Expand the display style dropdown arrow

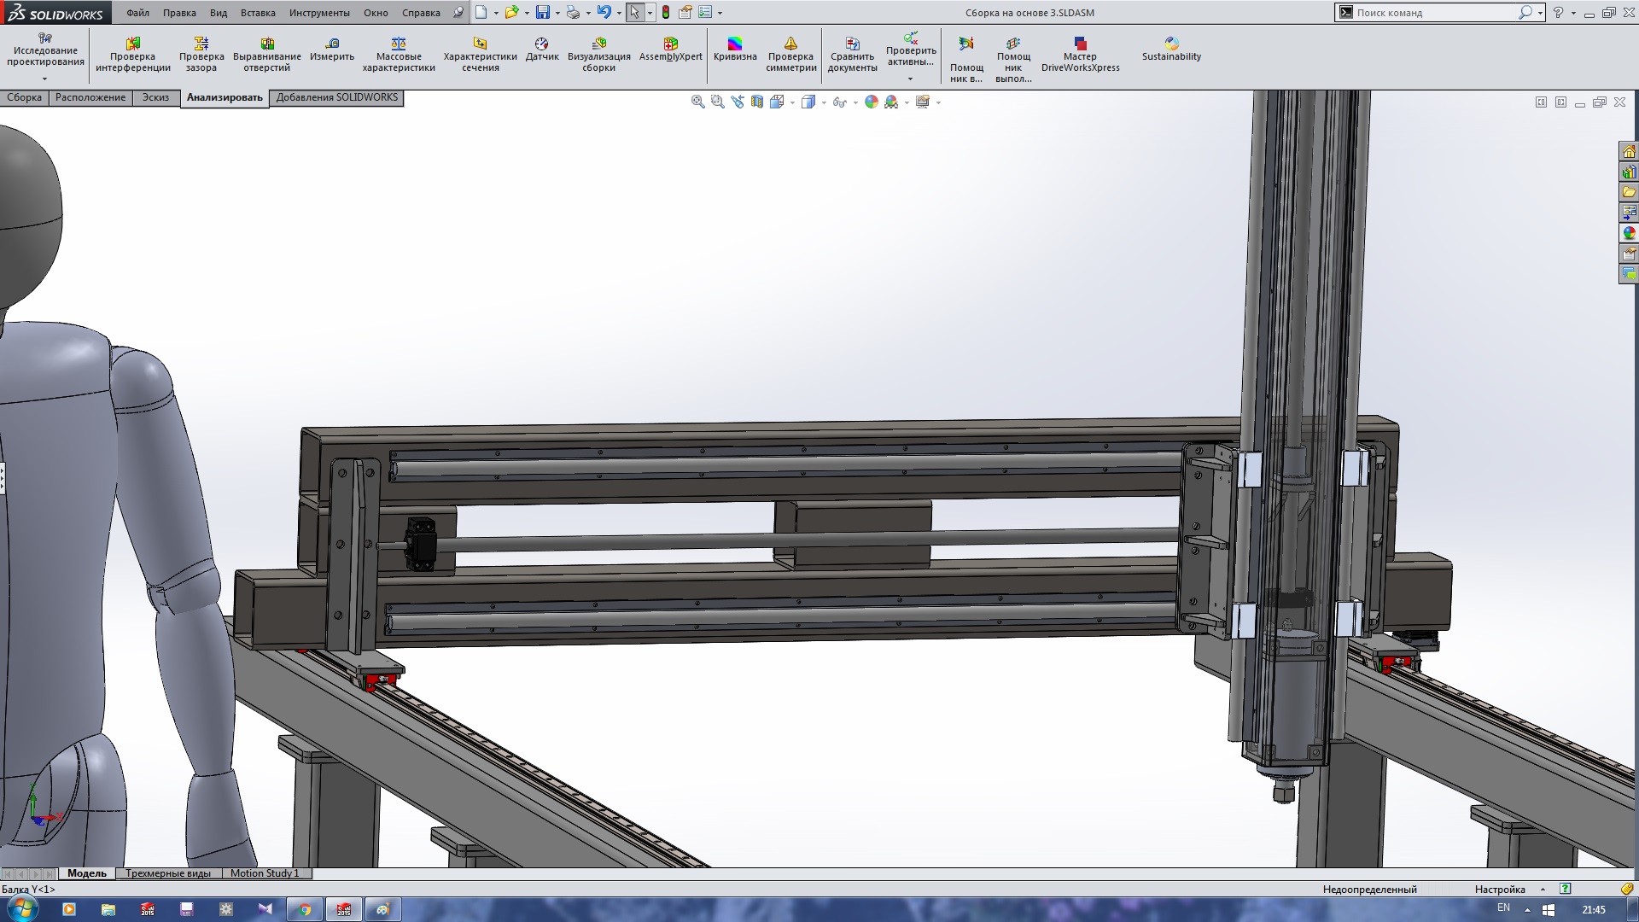coord(824,103)
